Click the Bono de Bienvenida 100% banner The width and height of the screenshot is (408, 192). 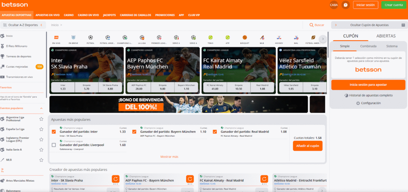point(178,104)
